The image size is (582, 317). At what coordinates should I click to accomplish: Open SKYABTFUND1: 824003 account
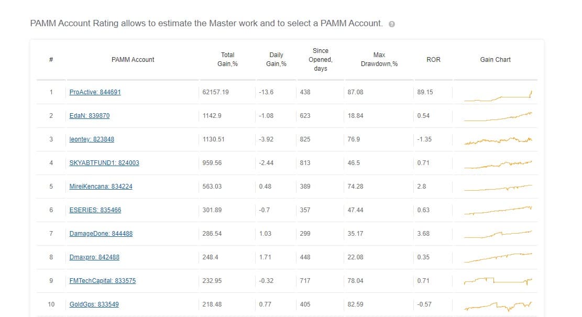pyautogui.click(x=104, y=162)
